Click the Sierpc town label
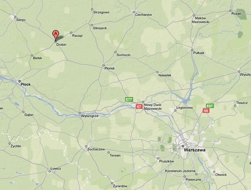 (21, 20)
